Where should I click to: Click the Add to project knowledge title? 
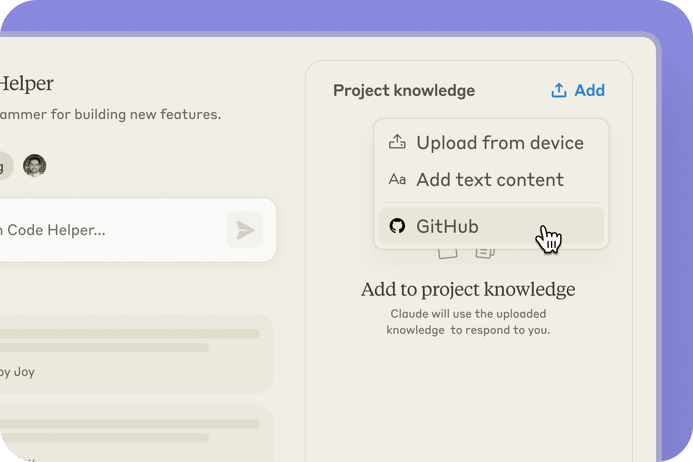[468, 289]
